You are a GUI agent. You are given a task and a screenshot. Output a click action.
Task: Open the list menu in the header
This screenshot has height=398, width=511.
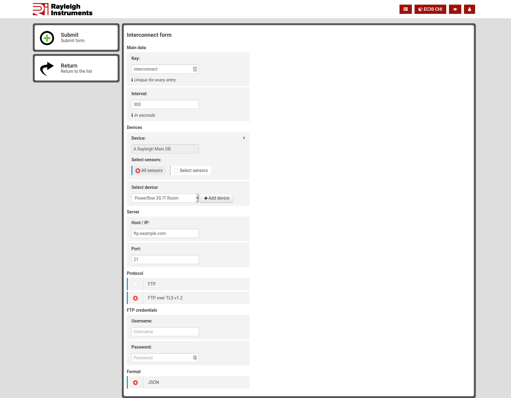point(405,9)
